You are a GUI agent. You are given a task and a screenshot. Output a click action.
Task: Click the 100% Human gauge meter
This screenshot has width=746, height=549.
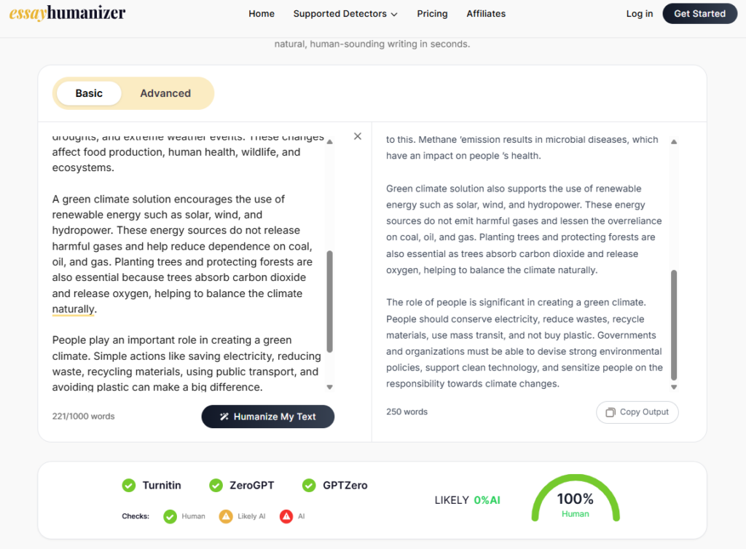[575, 499]
